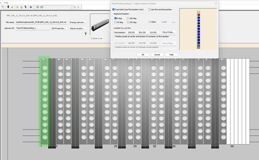Click the track 30 label on deck
The image size is (259, 160).
154,146
